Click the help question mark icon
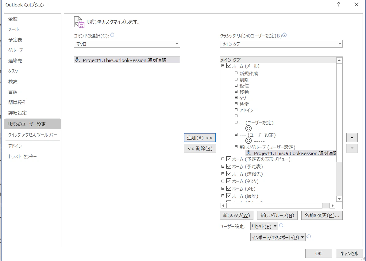The width and height of the screenshot is (366, 261). [x=338, y=4]
